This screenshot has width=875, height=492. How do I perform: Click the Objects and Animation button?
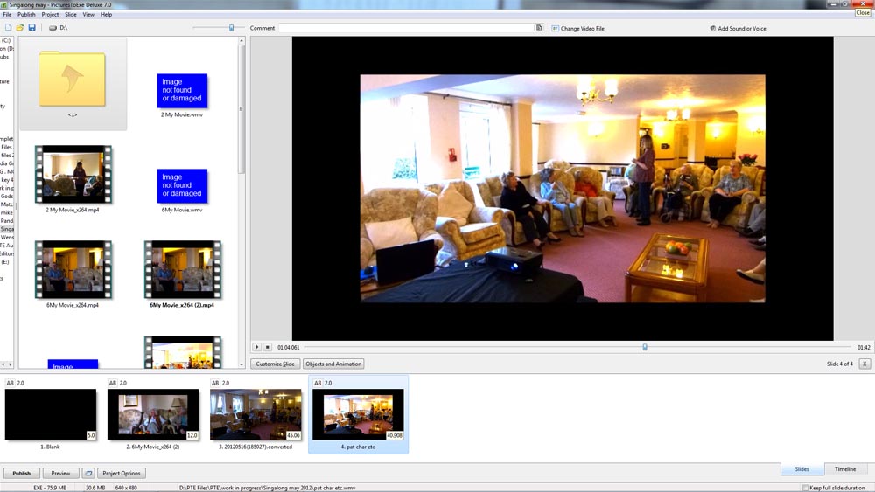point(333,364)
